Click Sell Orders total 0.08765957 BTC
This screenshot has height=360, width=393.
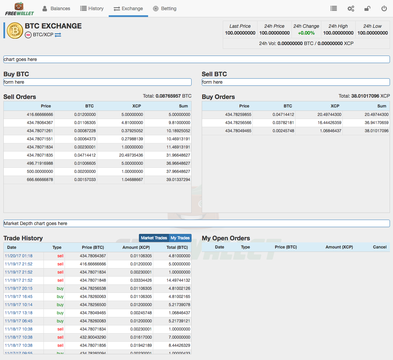(x=167, y=96)
